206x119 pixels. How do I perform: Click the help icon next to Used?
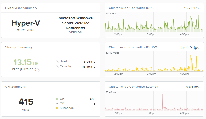coord(57,62)
